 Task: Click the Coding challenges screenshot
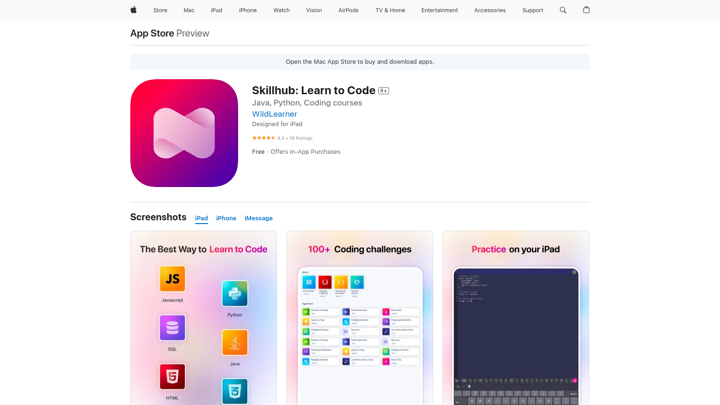coord(360,318)
